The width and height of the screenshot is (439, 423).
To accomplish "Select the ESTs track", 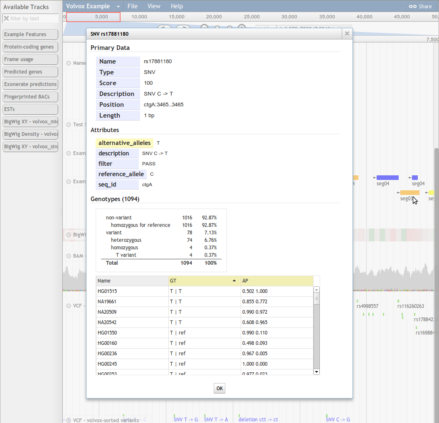I will [x=30, y=109].
